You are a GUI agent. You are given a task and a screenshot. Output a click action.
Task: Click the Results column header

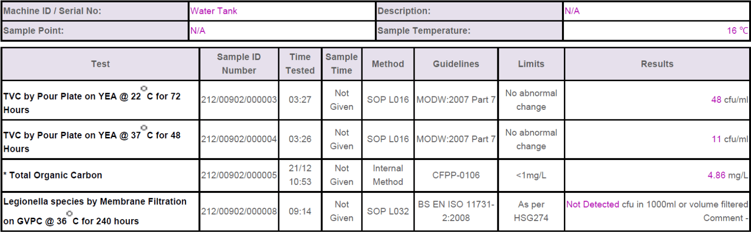[657, 64]
